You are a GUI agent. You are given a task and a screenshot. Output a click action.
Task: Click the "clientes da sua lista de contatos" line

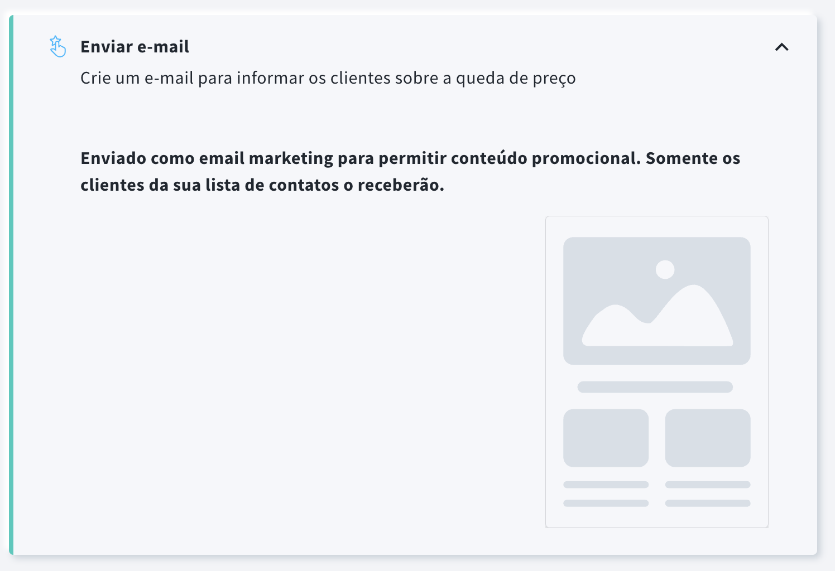[262, 185]
